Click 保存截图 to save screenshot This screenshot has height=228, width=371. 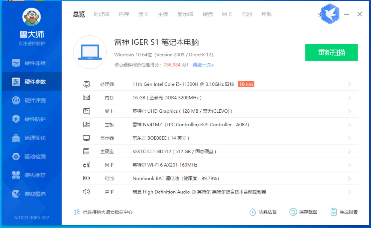tap(303, 212)
